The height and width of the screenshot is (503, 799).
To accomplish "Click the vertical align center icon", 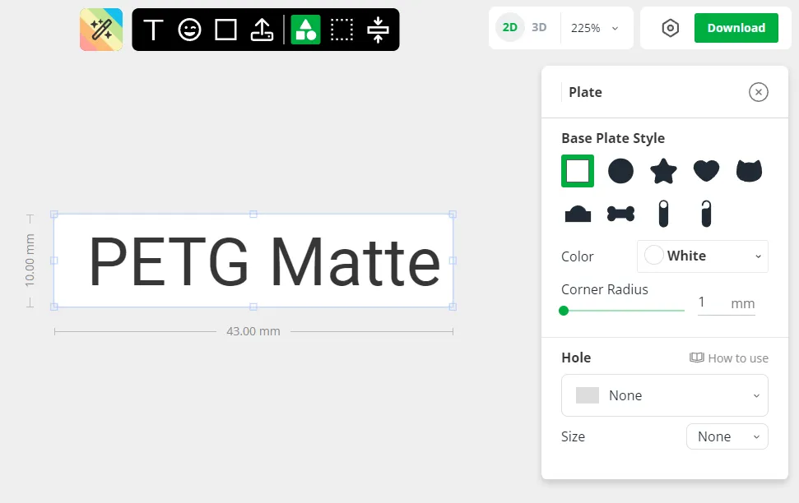I will 378,30.
